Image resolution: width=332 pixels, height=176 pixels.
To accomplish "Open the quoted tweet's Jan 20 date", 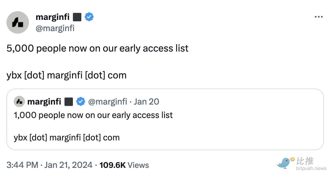I will (x=146, y=102).
